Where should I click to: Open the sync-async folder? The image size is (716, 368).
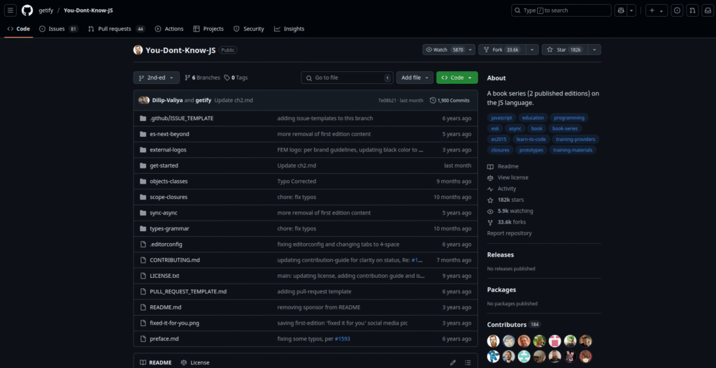click(164, 212)
